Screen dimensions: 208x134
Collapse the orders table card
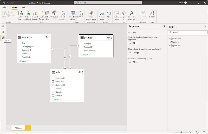pyautogui.click(x=57, y=100)
